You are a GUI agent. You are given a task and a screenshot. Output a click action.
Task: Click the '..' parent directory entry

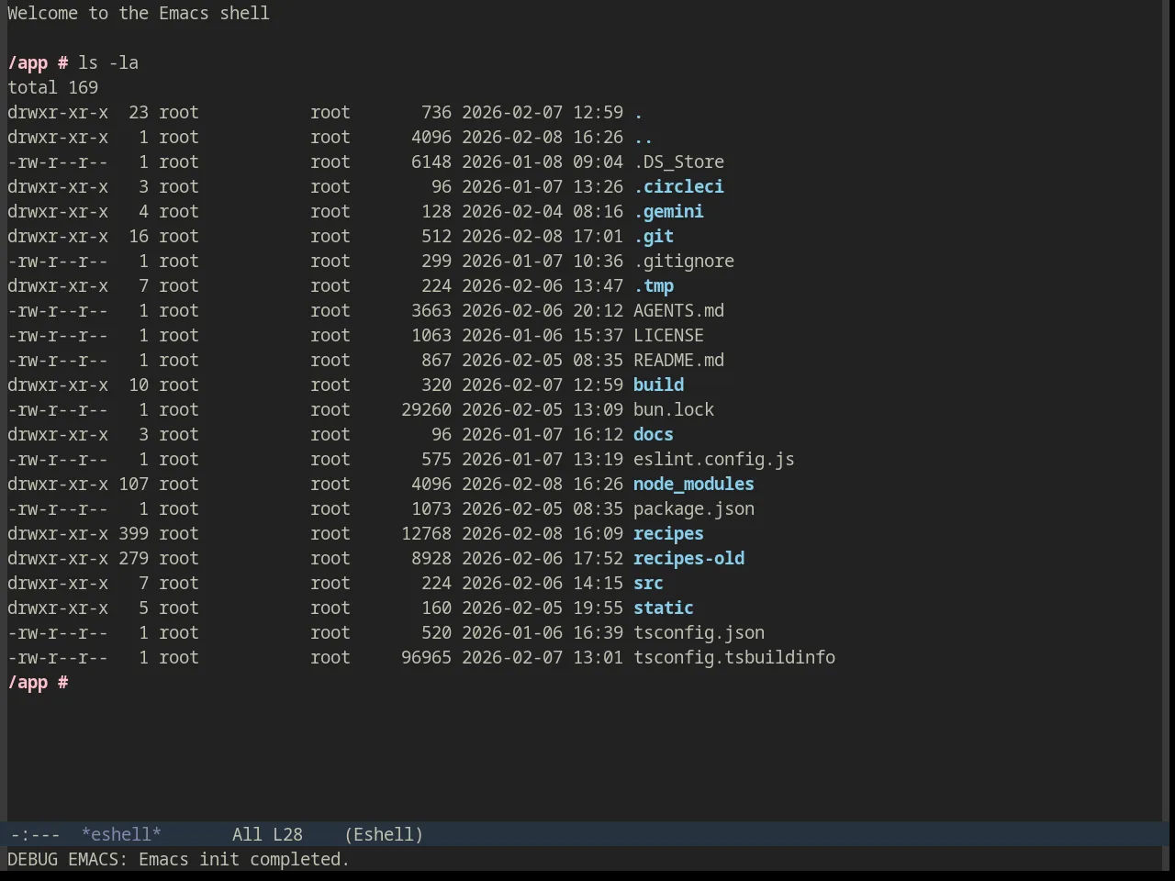(x=643, y=137)
